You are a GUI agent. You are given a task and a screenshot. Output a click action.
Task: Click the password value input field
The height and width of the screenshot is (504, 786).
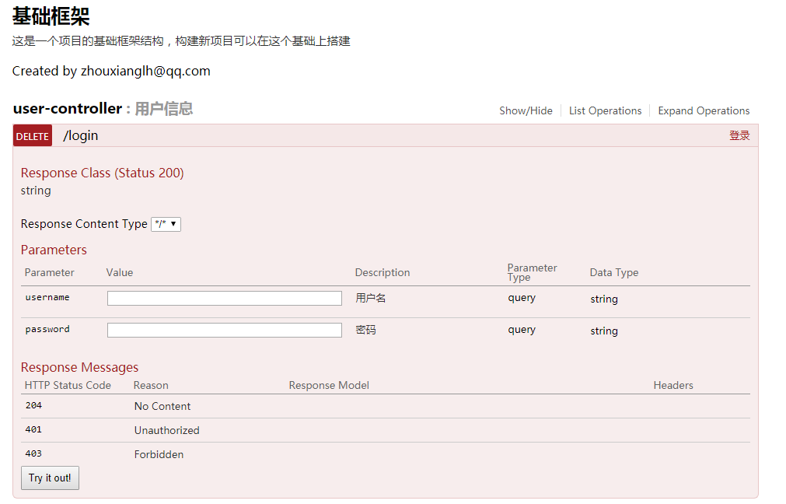click(224, 330)
